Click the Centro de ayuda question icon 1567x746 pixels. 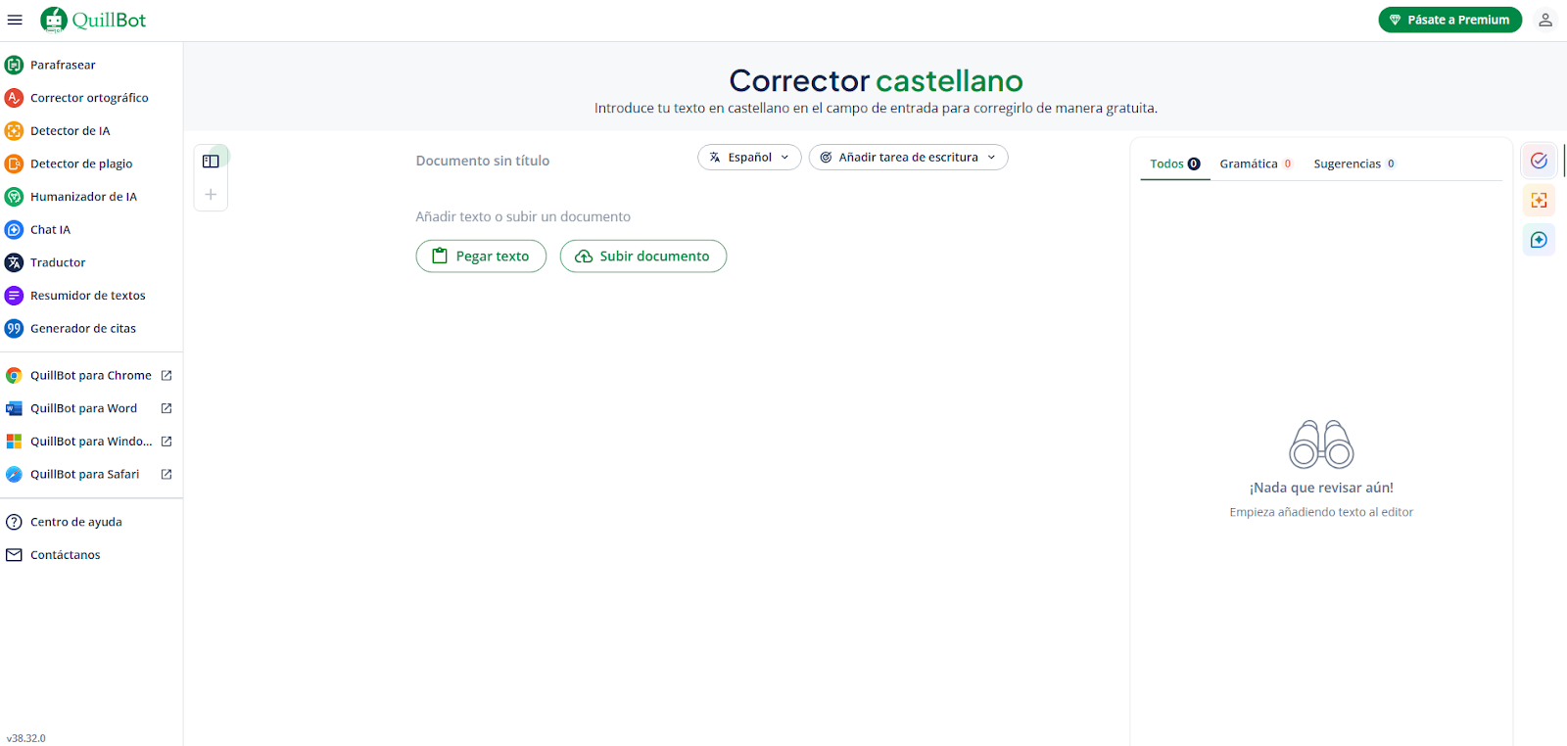14,522
